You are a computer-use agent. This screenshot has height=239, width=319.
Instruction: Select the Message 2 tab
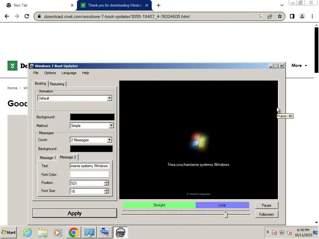pos(68,157)
